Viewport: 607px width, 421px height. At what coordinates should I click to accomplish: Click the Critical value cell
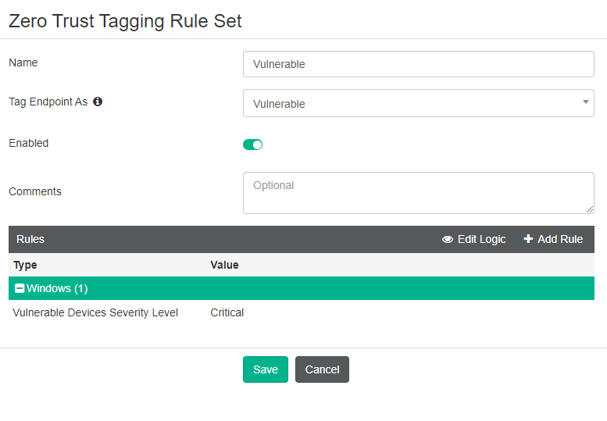(x=227, y=312)
